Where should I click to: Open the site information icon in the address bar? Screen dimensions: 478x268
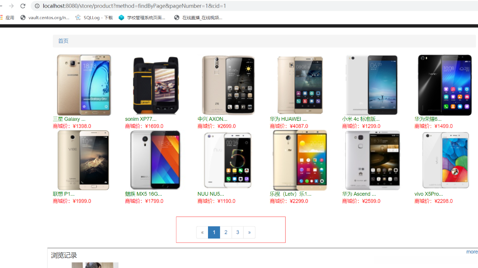37,6
